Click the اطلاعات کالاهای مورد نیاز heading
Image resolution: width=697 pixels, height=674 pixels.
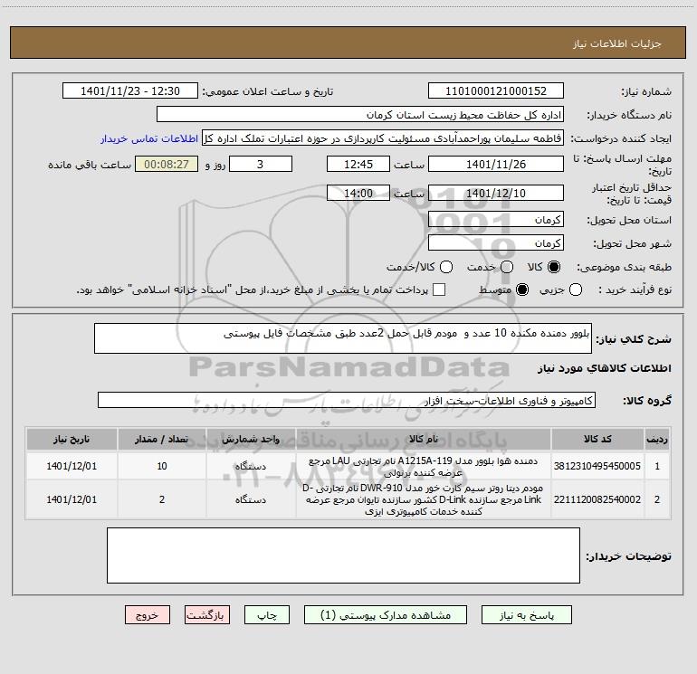(x=605, y=368)
